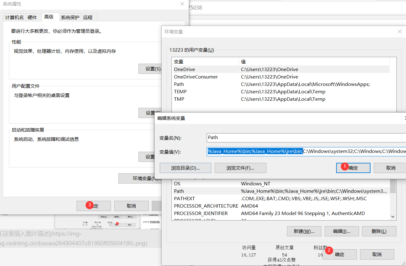Click the 变量 column header in user variables
This screenshot has height=266, width=406.
pos(205,61)
